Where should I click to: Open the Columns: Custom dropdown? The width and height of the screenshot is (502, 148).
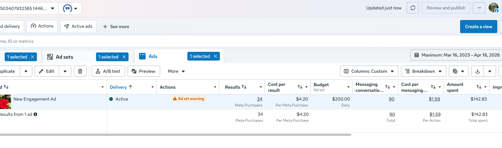point(369,72)
